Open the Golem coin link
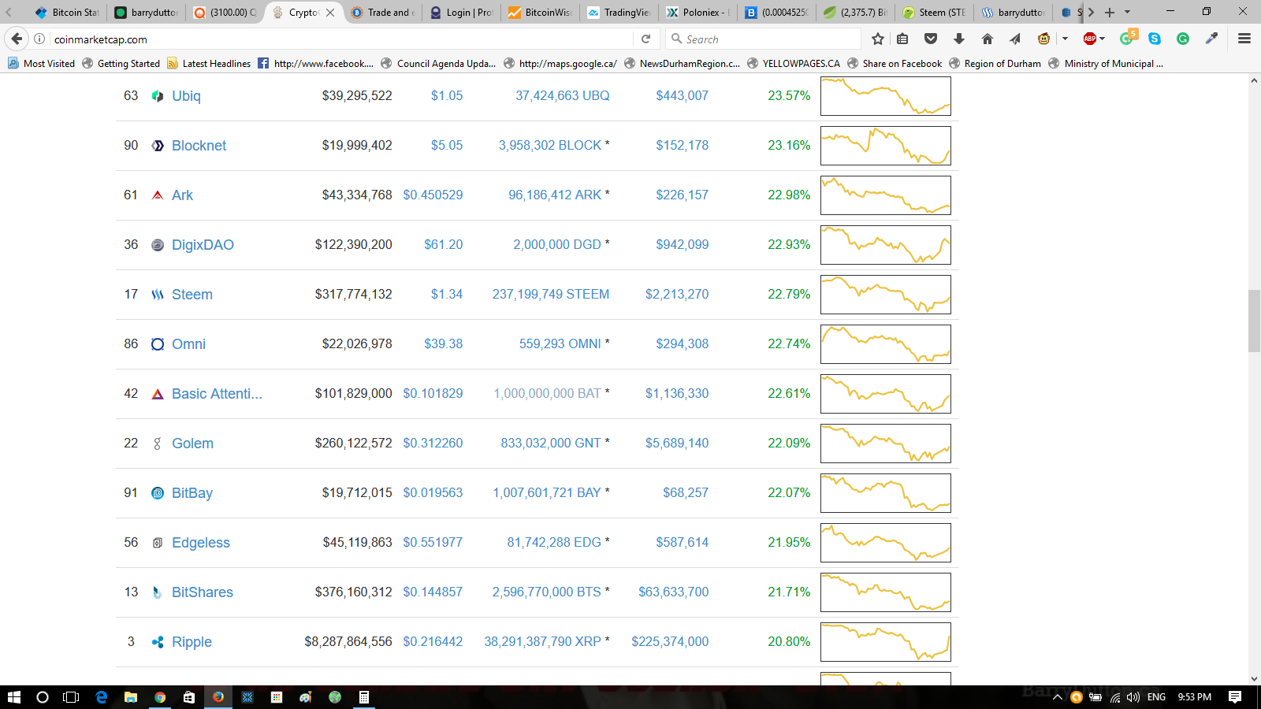This screenshot has height=709, width=1261. (192, 444)
